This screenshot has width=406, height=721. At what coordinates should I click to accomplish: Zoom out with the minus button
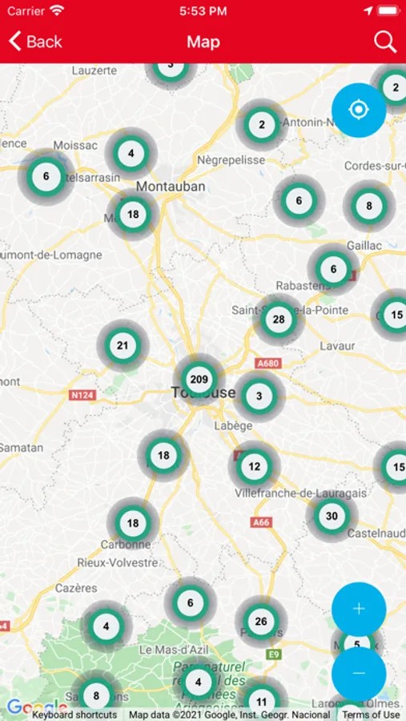click(359, 673)
